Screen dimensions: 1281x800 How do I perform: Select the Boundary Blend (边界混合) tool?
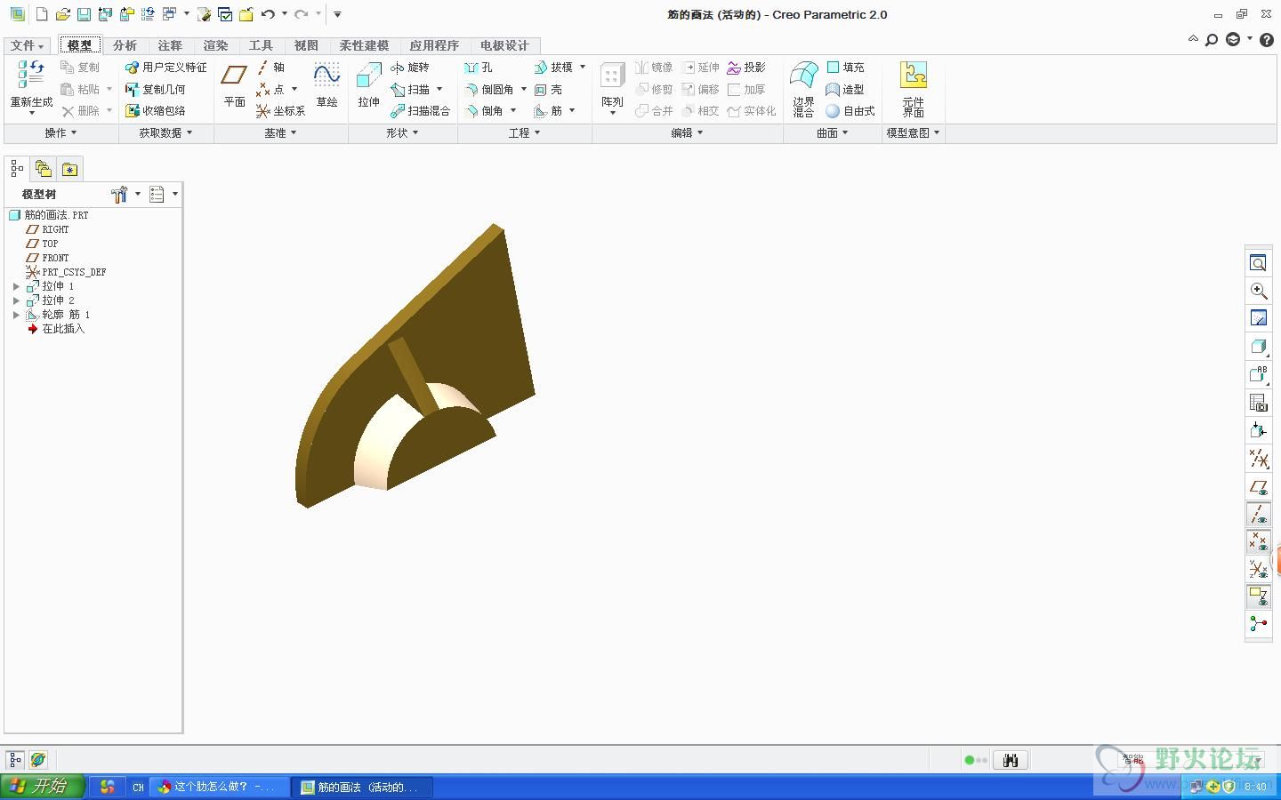[x=804, y=88]
